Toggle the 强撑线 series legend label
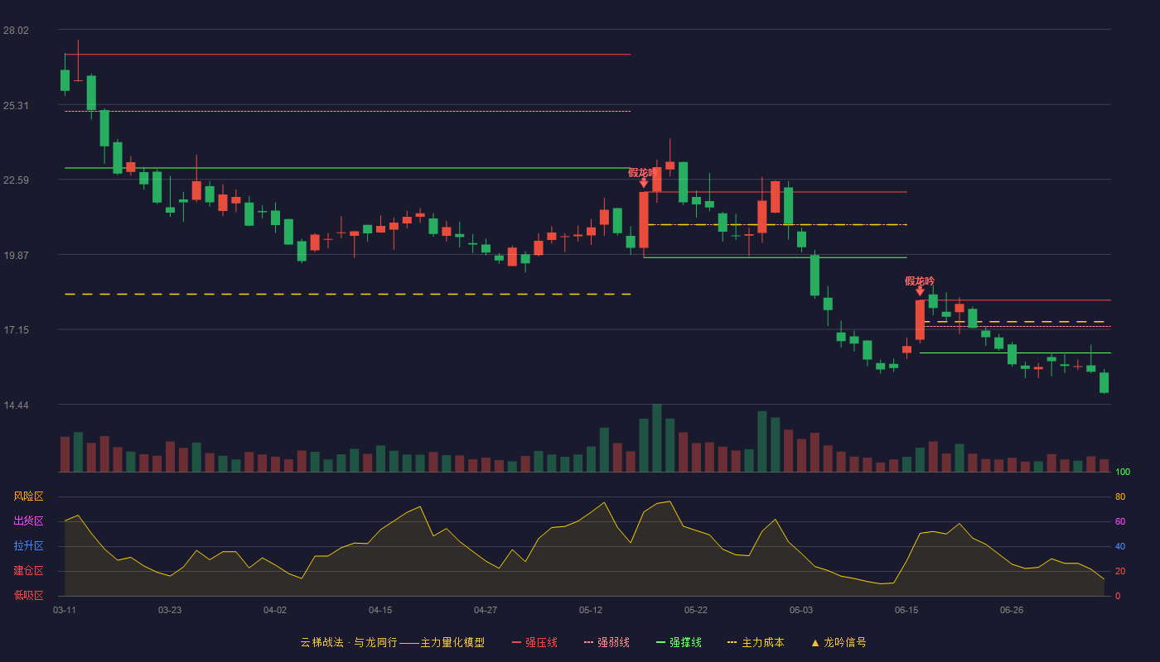This screenshot has width=1160, height=662. click(x=685, y=643)
